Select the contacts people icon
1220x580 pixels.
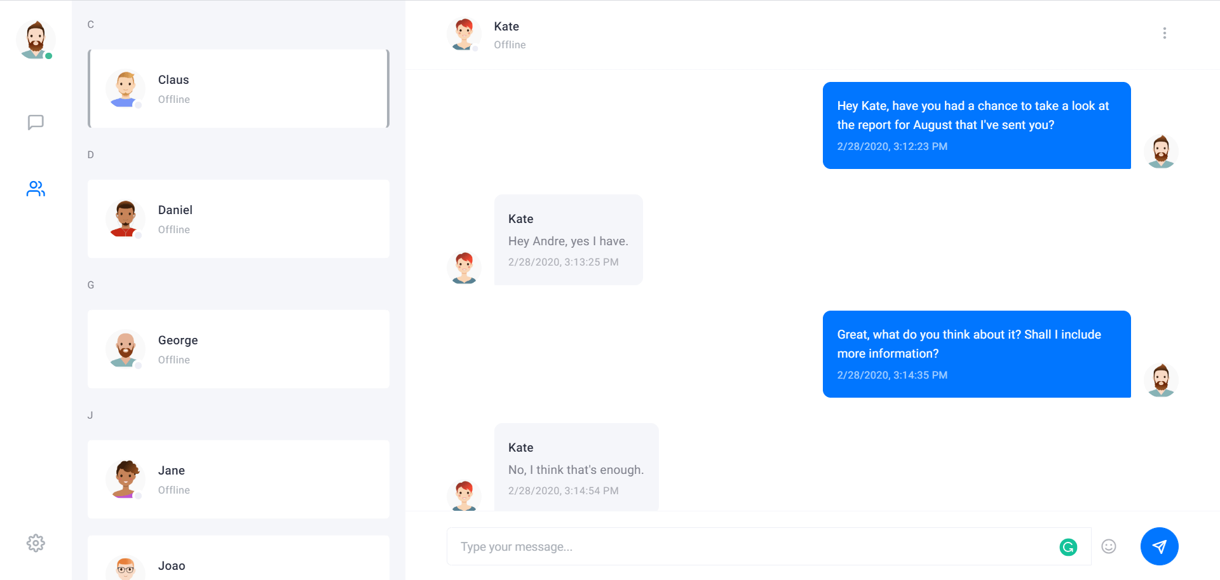36,189
